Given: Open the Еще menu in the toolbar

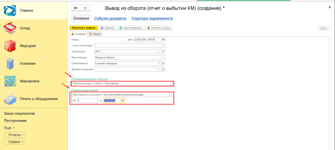Looking at the screenshot, I should pos(324,28).
